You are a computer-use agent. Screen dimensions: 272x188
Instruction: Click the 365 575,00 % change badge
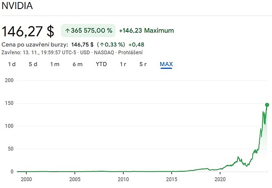pos(89,31)
